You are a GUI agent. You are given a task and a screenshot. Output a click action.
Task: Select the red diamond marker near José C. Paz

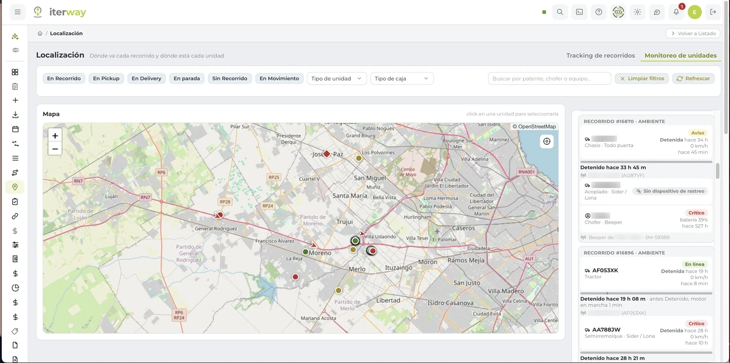click(327, 154)
